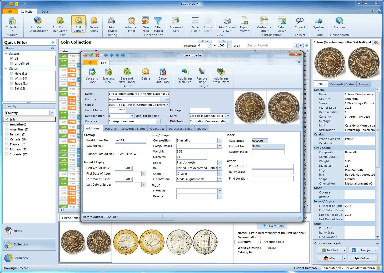
Task: Enable the Have (51) status checkbox
Action: pyautogui.click(x=12, y=73)
